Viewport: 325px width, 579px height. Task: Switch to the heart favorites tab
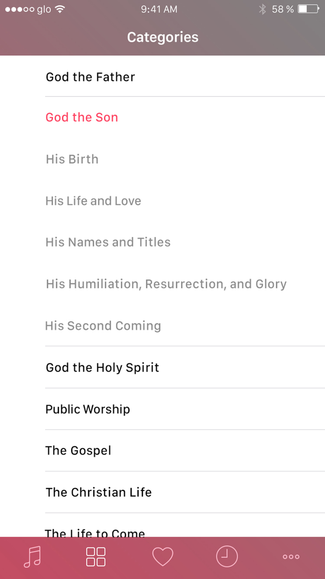162,557
